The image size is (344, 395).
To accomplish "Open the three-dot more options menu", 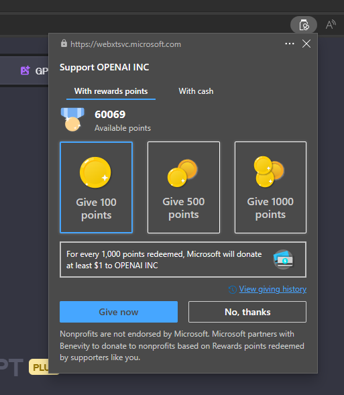I will (x=290, y=44).
